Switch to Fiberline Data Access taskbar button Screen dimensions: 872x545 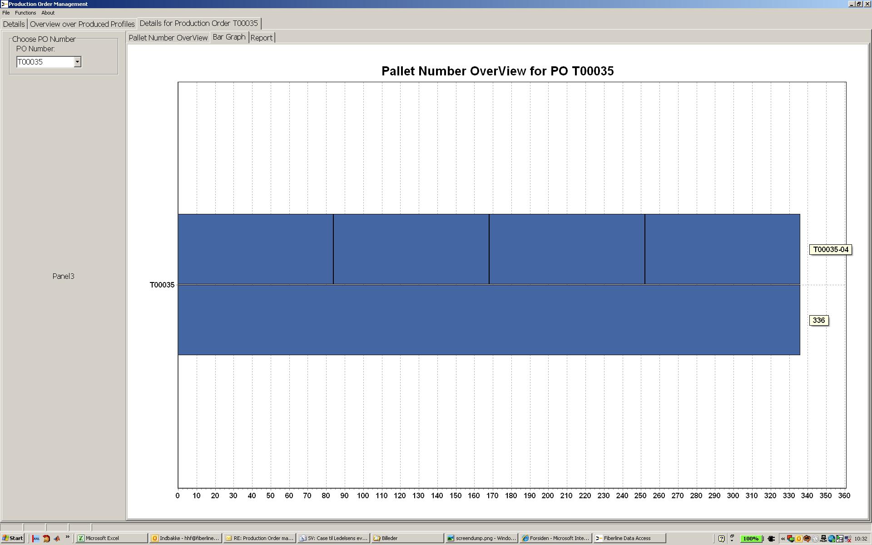pos(629,538)
